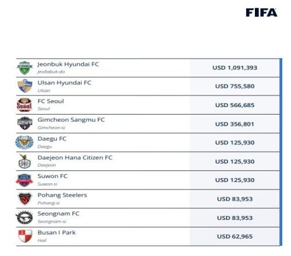Click the Daegu FC club badge
Viewport: 291px width, 256px height.
[x=24, y=143]
